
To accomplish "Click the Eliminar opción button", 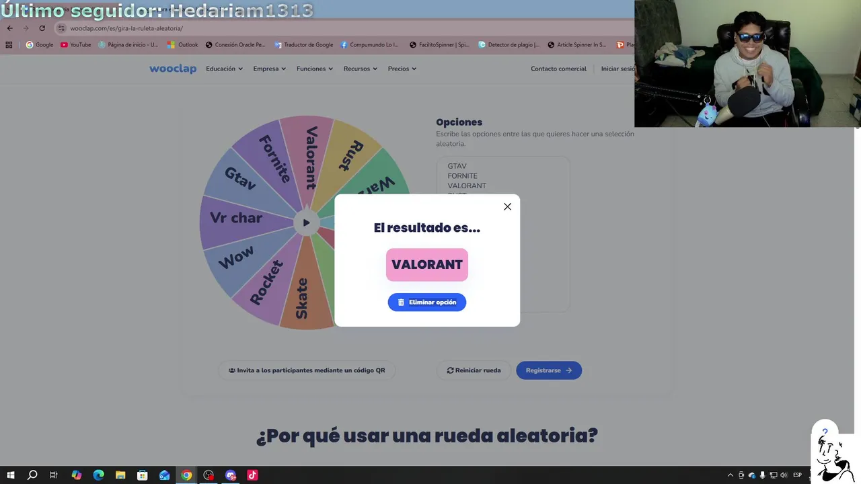I will click(426, 302).
